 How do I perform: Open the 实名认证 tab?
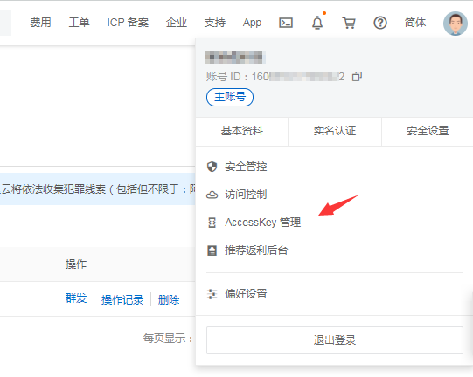[335, 131]
